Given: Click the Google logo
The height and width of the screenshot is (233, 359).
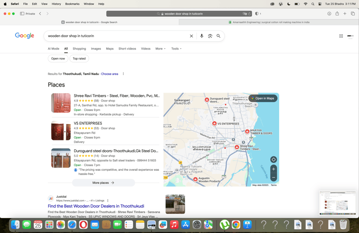Looking at the screenshot, I should pos(24,36).
